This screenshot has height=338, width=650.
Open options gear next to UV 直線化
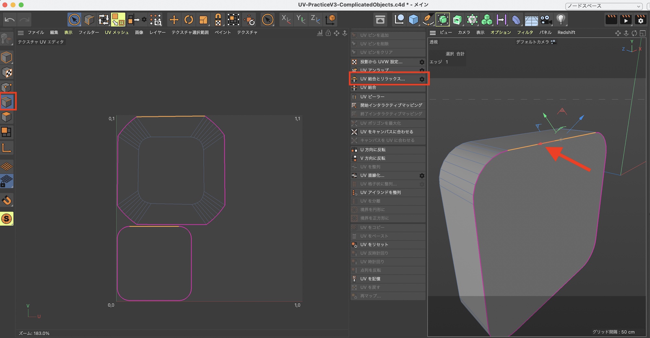pyautogui.click(x=422, y=176)
